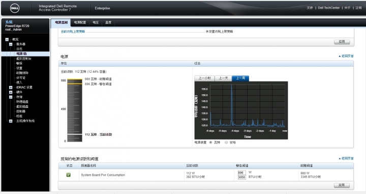This screenshot has height=194, width=366.
Task: Expand the 硬件 tree node
Action: click(x=11, y=92)
